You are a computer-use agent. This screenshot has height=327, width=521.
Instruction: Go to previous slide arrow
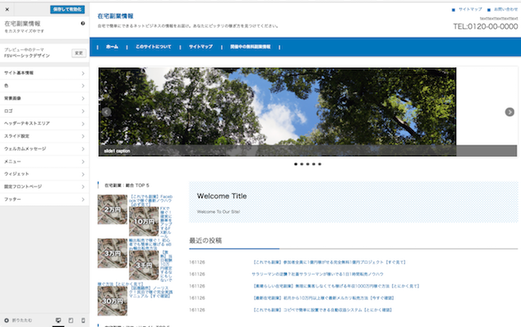tap(106, 112)
